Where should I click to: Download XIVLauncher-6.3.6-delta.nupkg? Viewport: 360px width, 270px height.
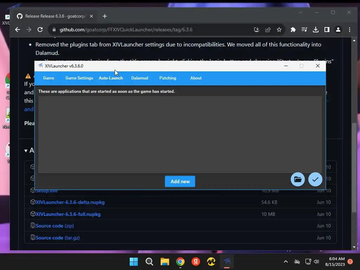click(x=70, y=202)
